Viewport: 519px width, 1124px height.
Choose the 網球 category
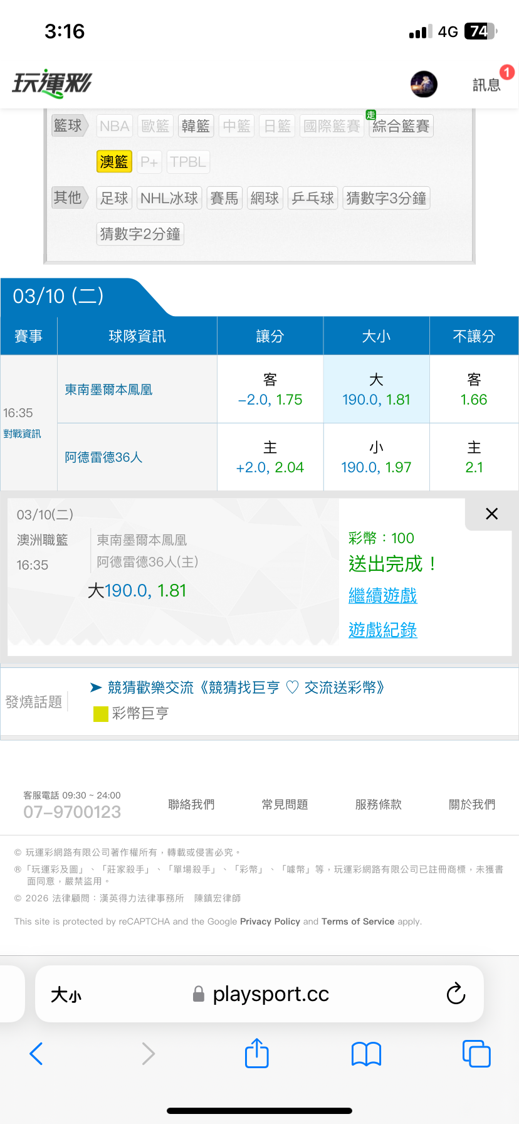tap(265, 198)
